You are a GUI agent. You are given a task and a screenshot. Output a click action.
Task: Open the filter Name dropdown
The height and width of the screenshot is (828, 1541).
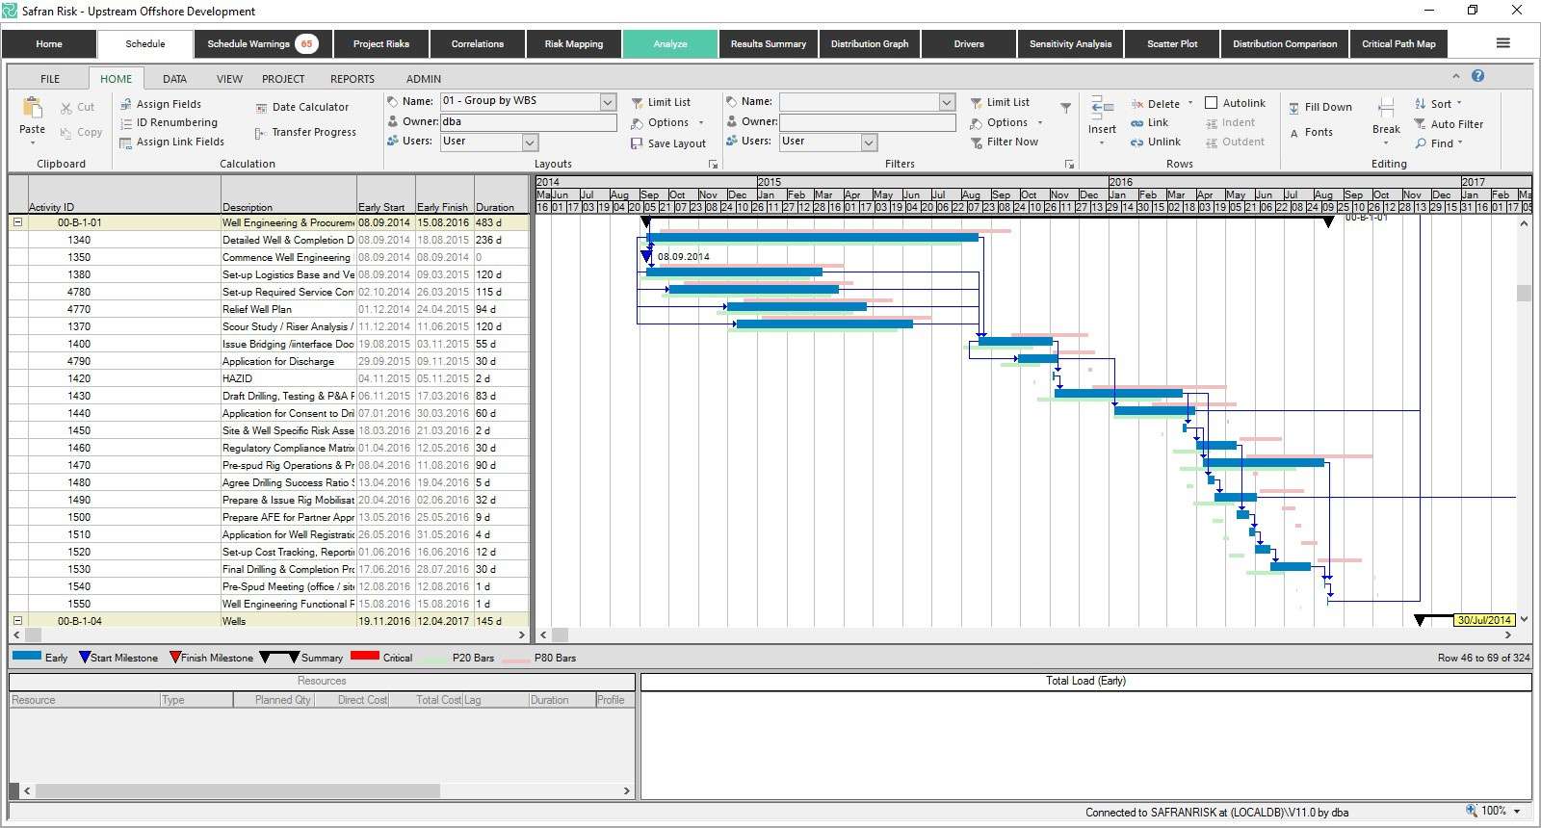click(947, 102)
